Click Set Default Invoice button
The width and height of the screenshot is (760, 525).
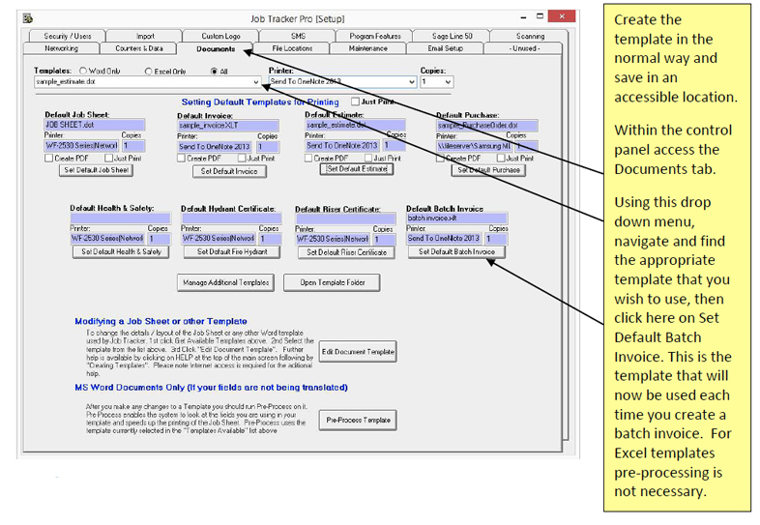click(x=229, y=171)
